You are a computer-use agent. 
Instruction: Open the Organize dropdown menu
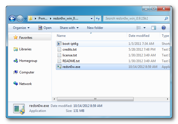[x=21, y=28]
